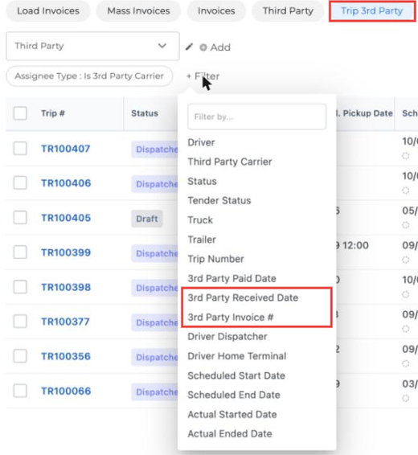Choose Trip Number filter option
This screenshot has height=455, width=418.
[215, 259]
